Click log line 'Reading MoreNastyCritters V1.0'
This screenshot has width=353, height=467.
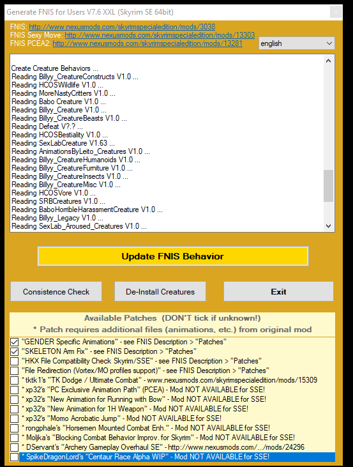click(63, 93)
